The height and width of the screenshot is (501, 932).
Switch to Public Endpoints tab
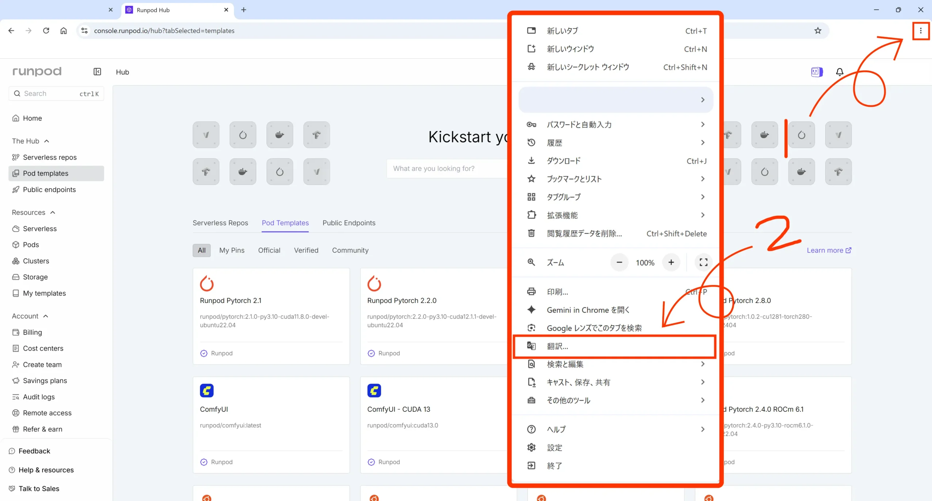pos(349,223)
